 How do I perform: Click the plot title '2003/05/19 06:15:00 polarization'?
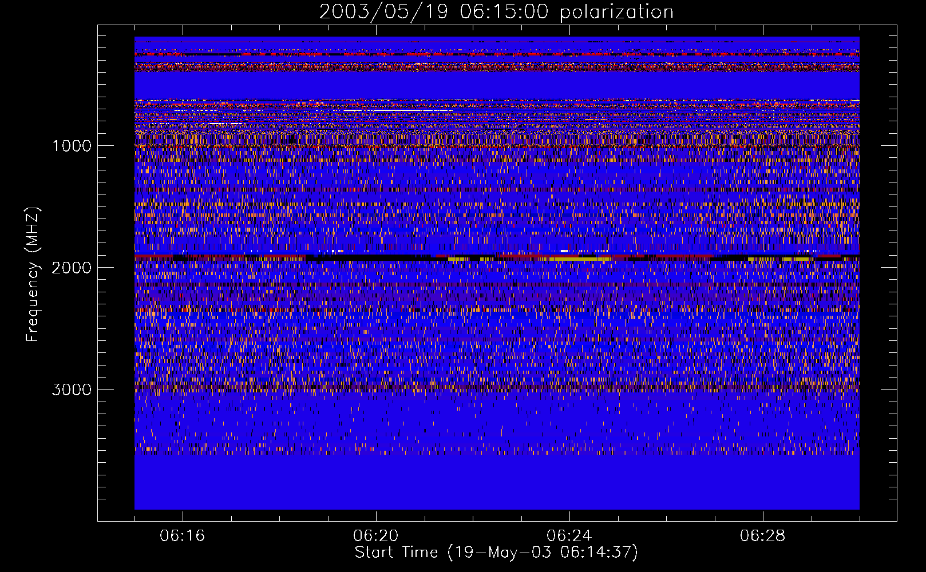[496, 11]
